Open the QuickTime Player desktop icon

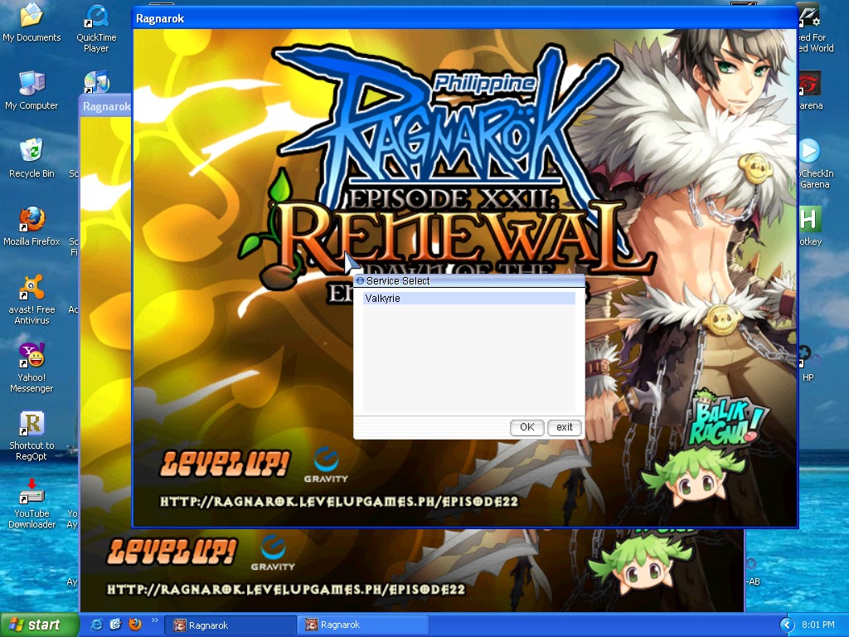(96, 28)
